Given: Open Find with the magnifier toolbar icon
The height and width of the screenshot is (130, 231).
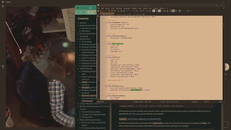Looking at the screenshot, I should pyautogui.click(x=134, y=11).
